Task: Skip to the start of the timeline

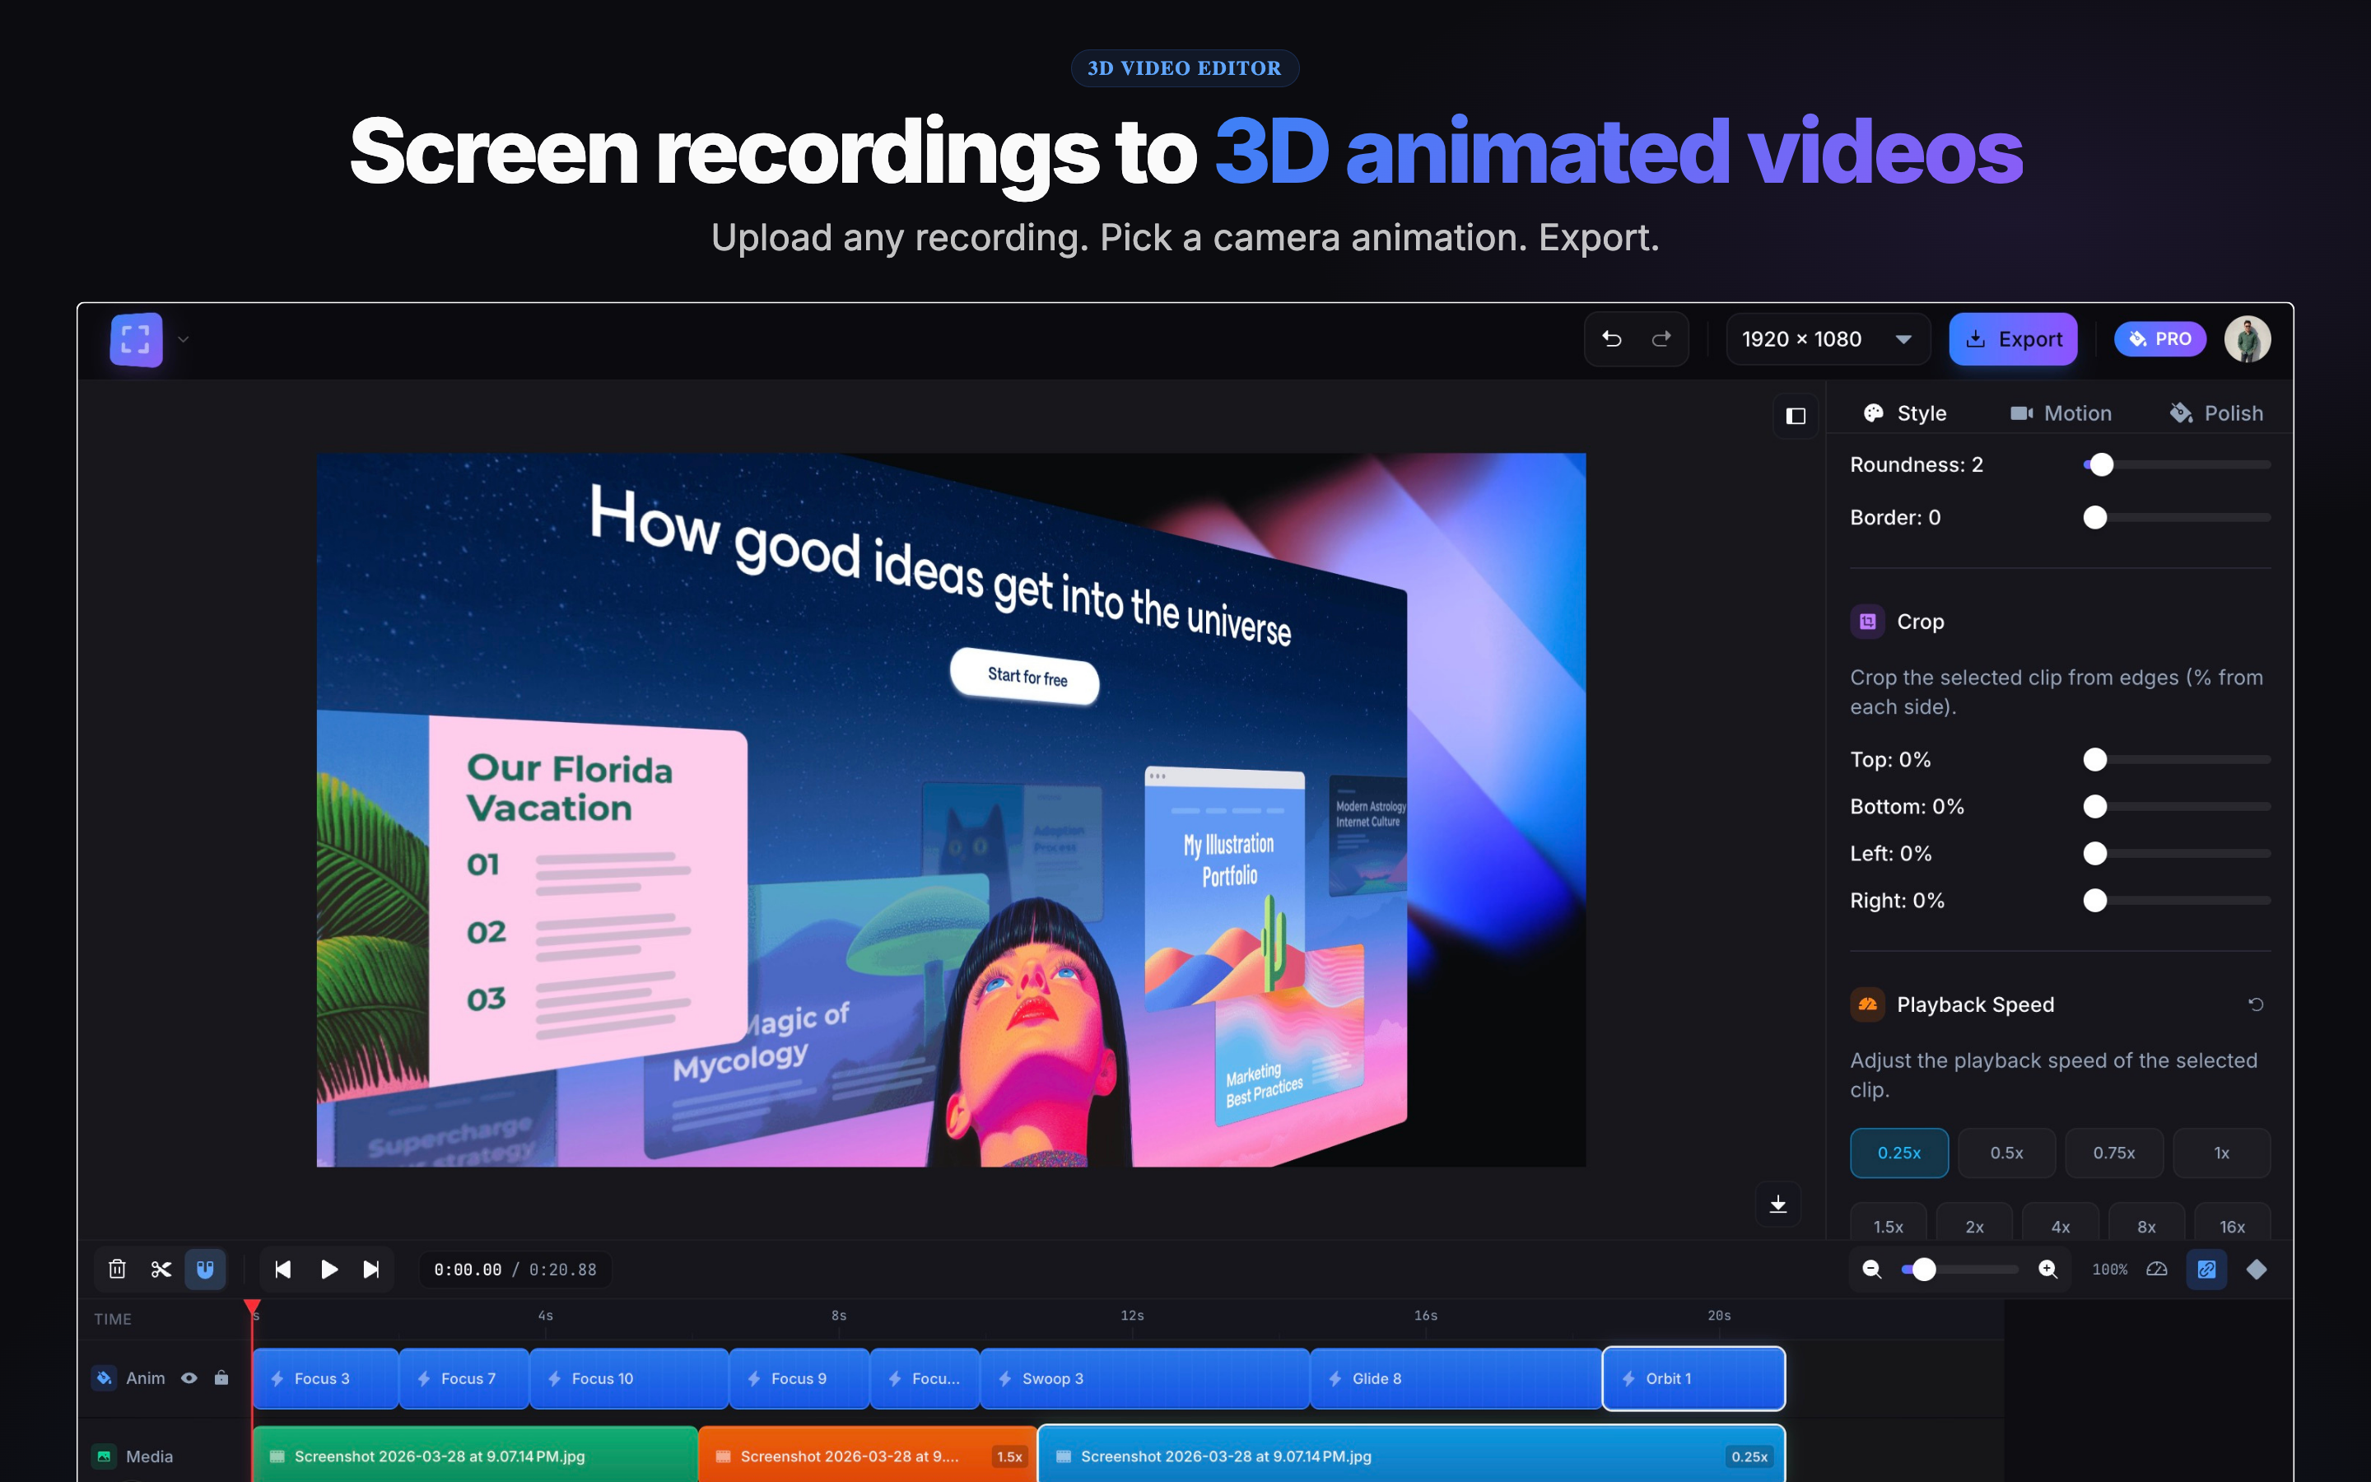Action: click(283, 1270)
